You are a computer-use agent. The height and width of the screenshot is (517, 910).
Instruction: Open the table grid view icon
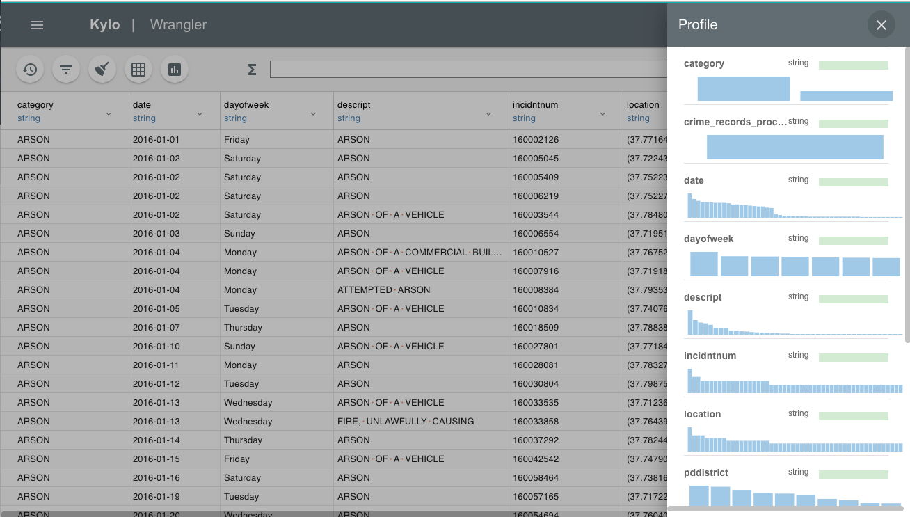coord(138,69)
